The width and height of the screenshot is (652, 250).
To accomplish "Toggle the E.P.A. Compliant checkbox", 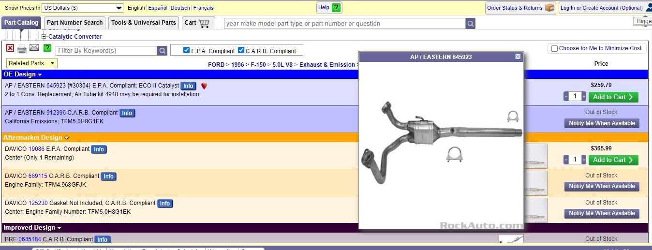I will coord(186,50).
